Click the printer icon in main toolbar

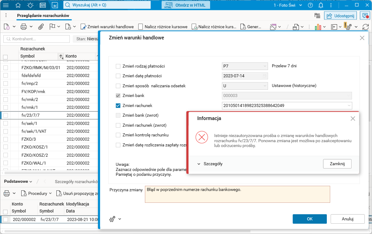[24, 27]
